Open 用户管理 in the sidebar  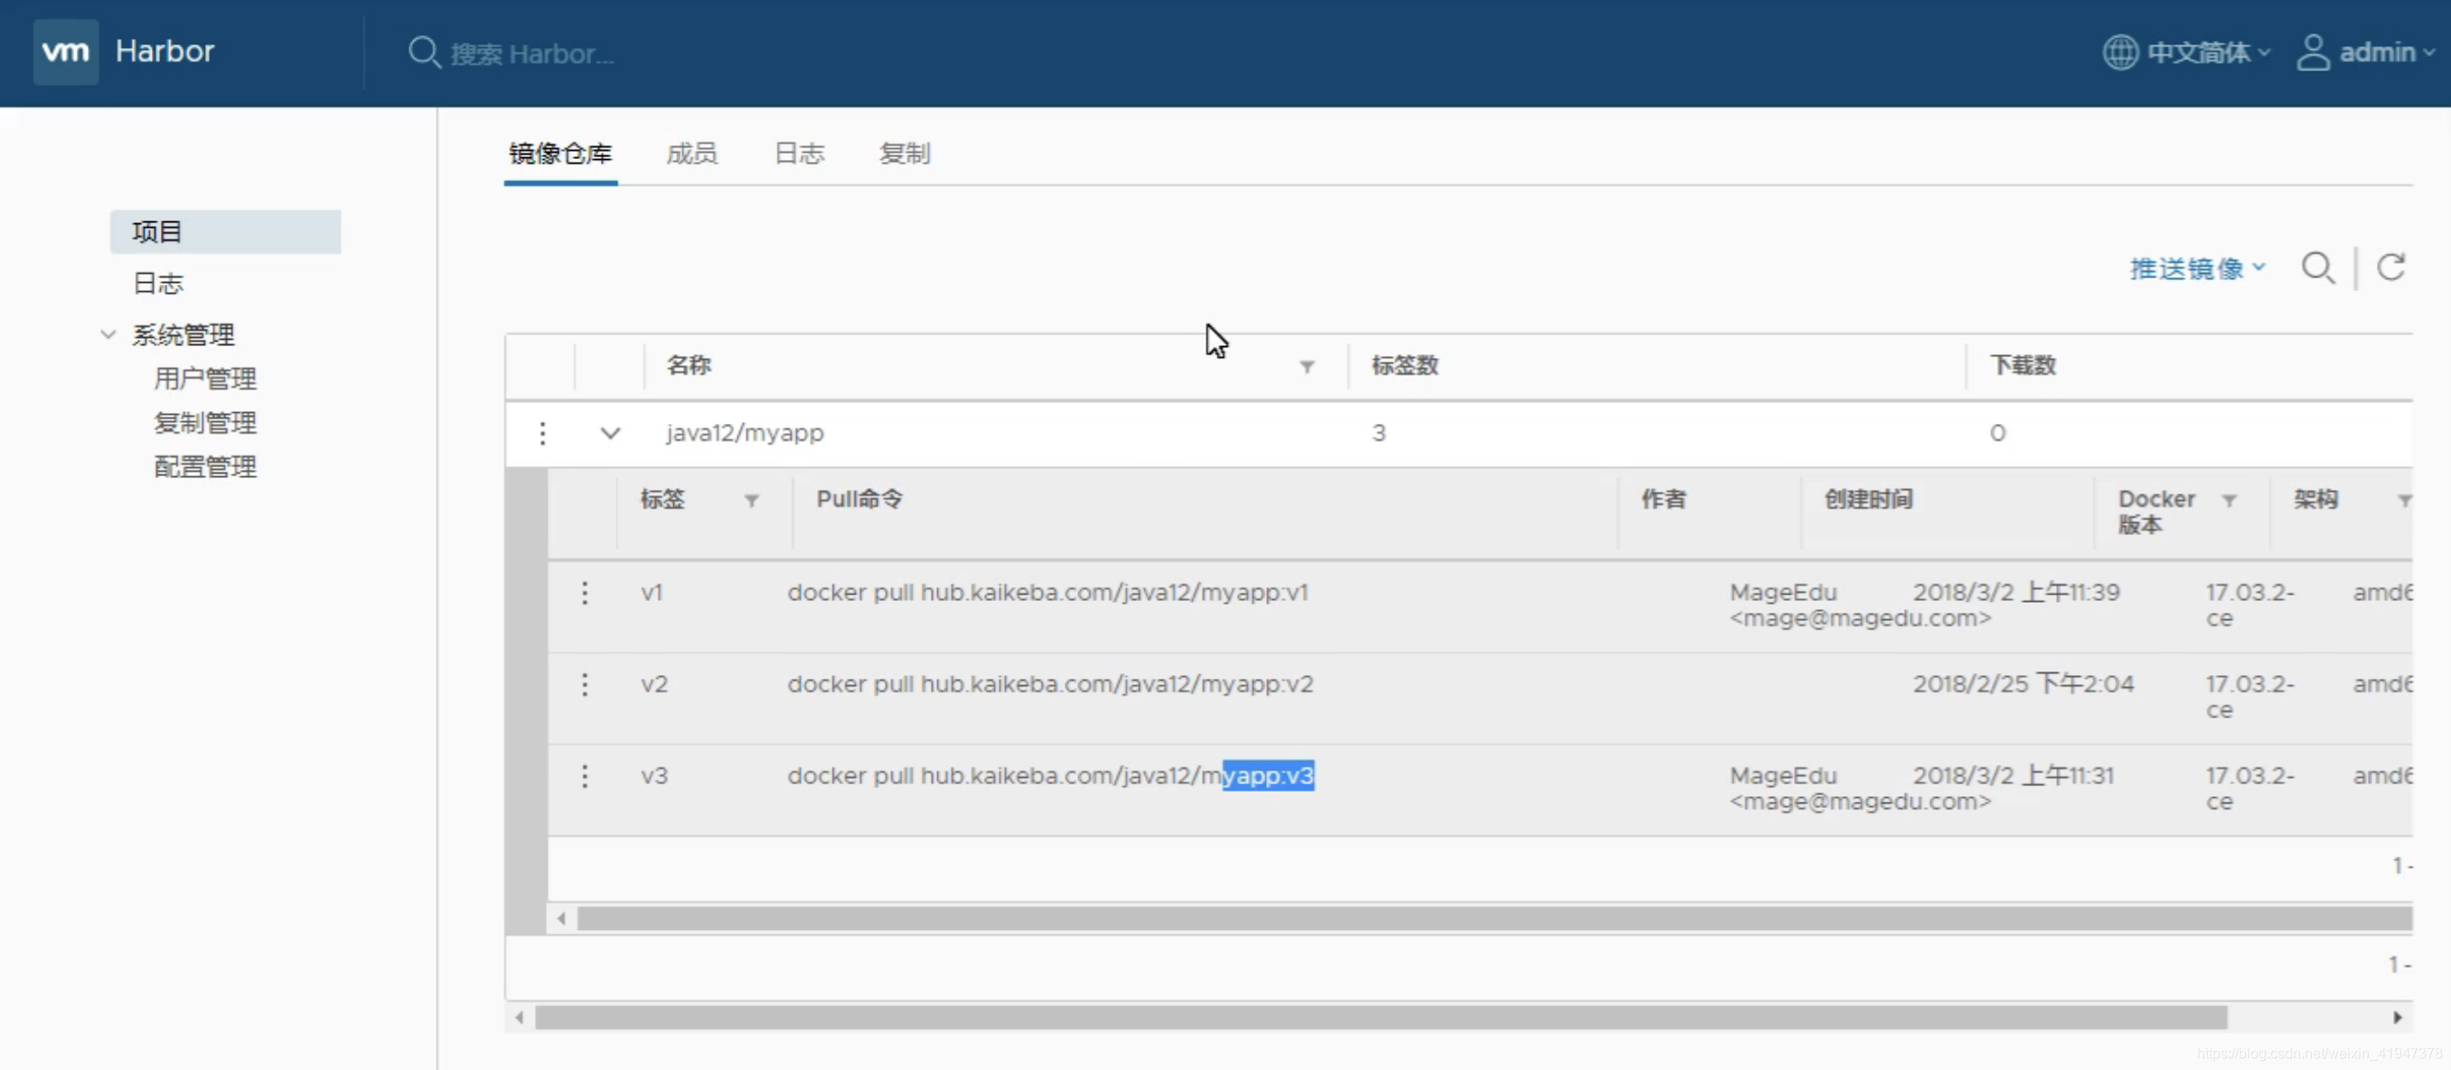(204, 380)
